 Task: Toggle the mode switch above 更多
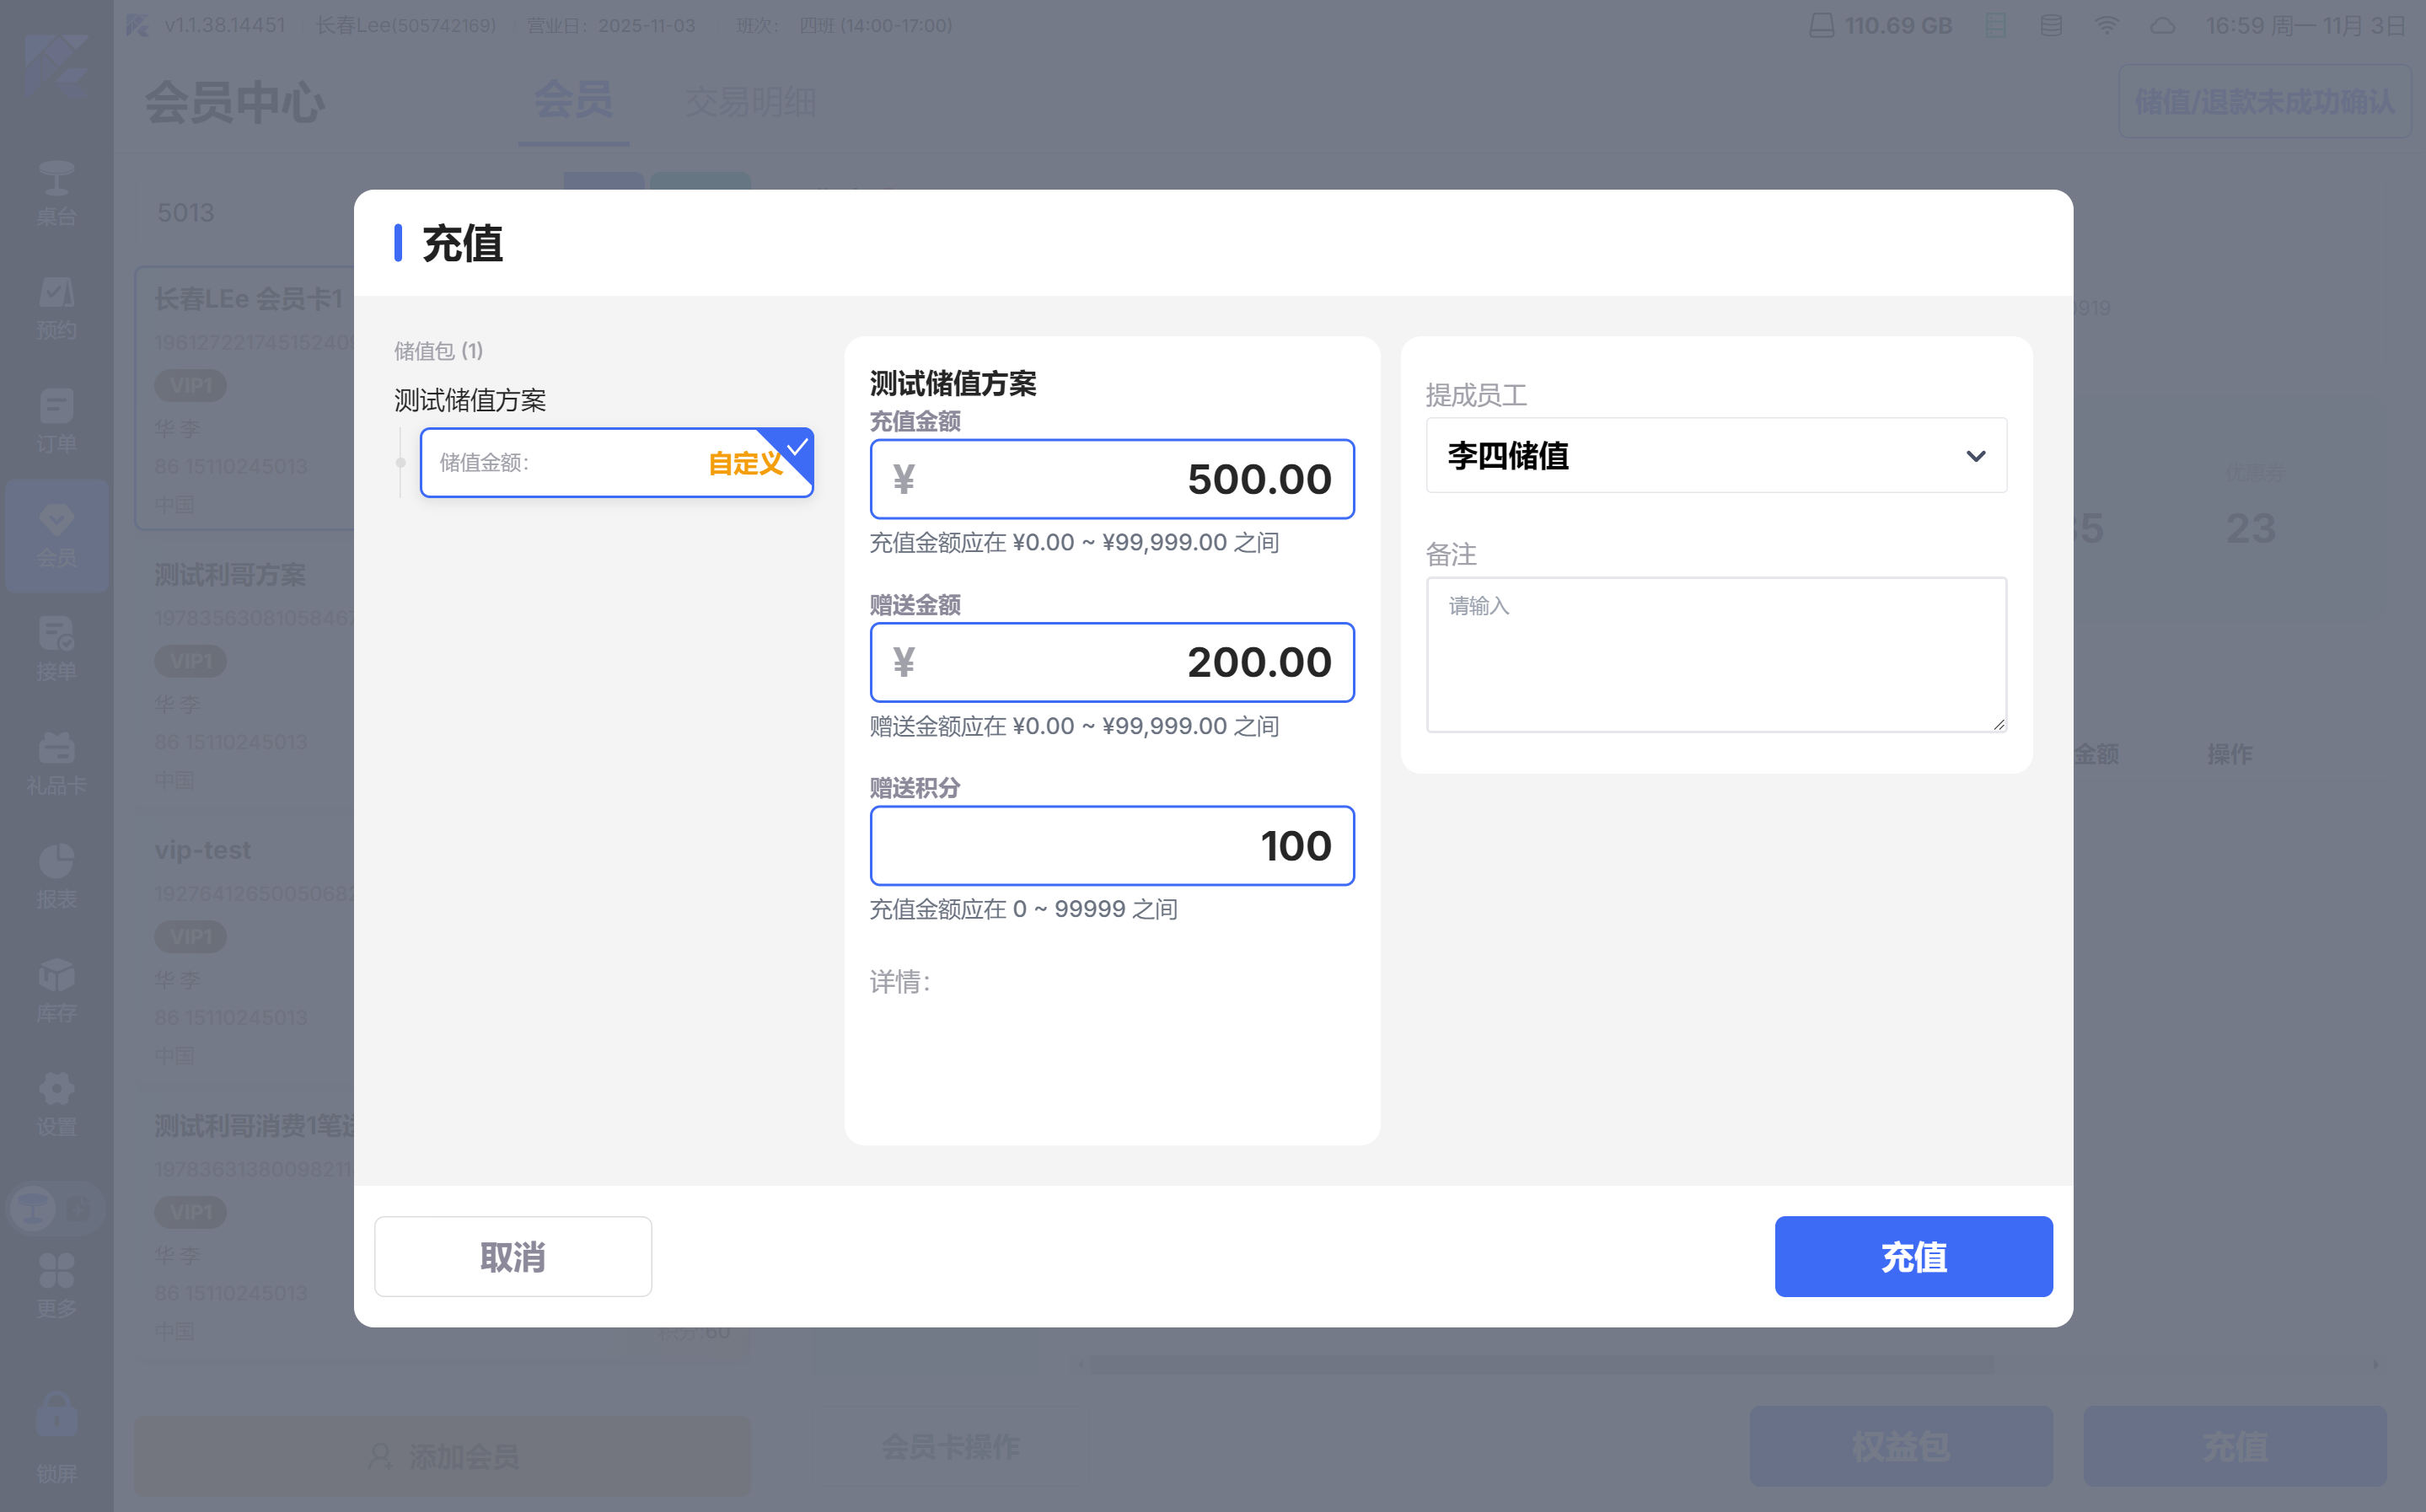pyautogui.click(x=56, y=1209)
